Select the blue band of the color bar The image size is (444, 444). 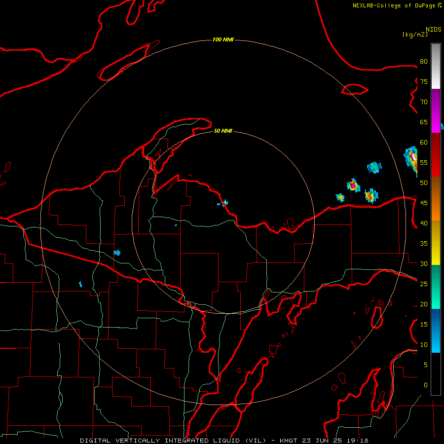pyautogui.click(x=436, y=331)
